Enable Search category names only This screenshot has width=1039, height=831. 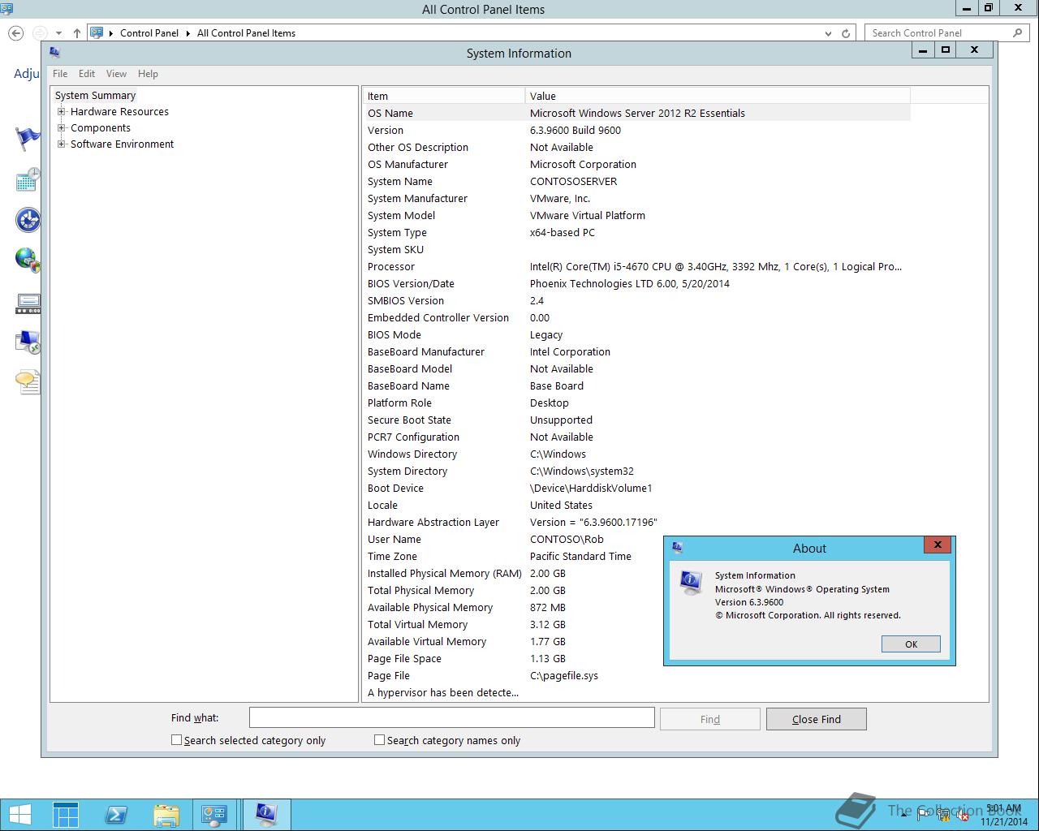point(379,740)
